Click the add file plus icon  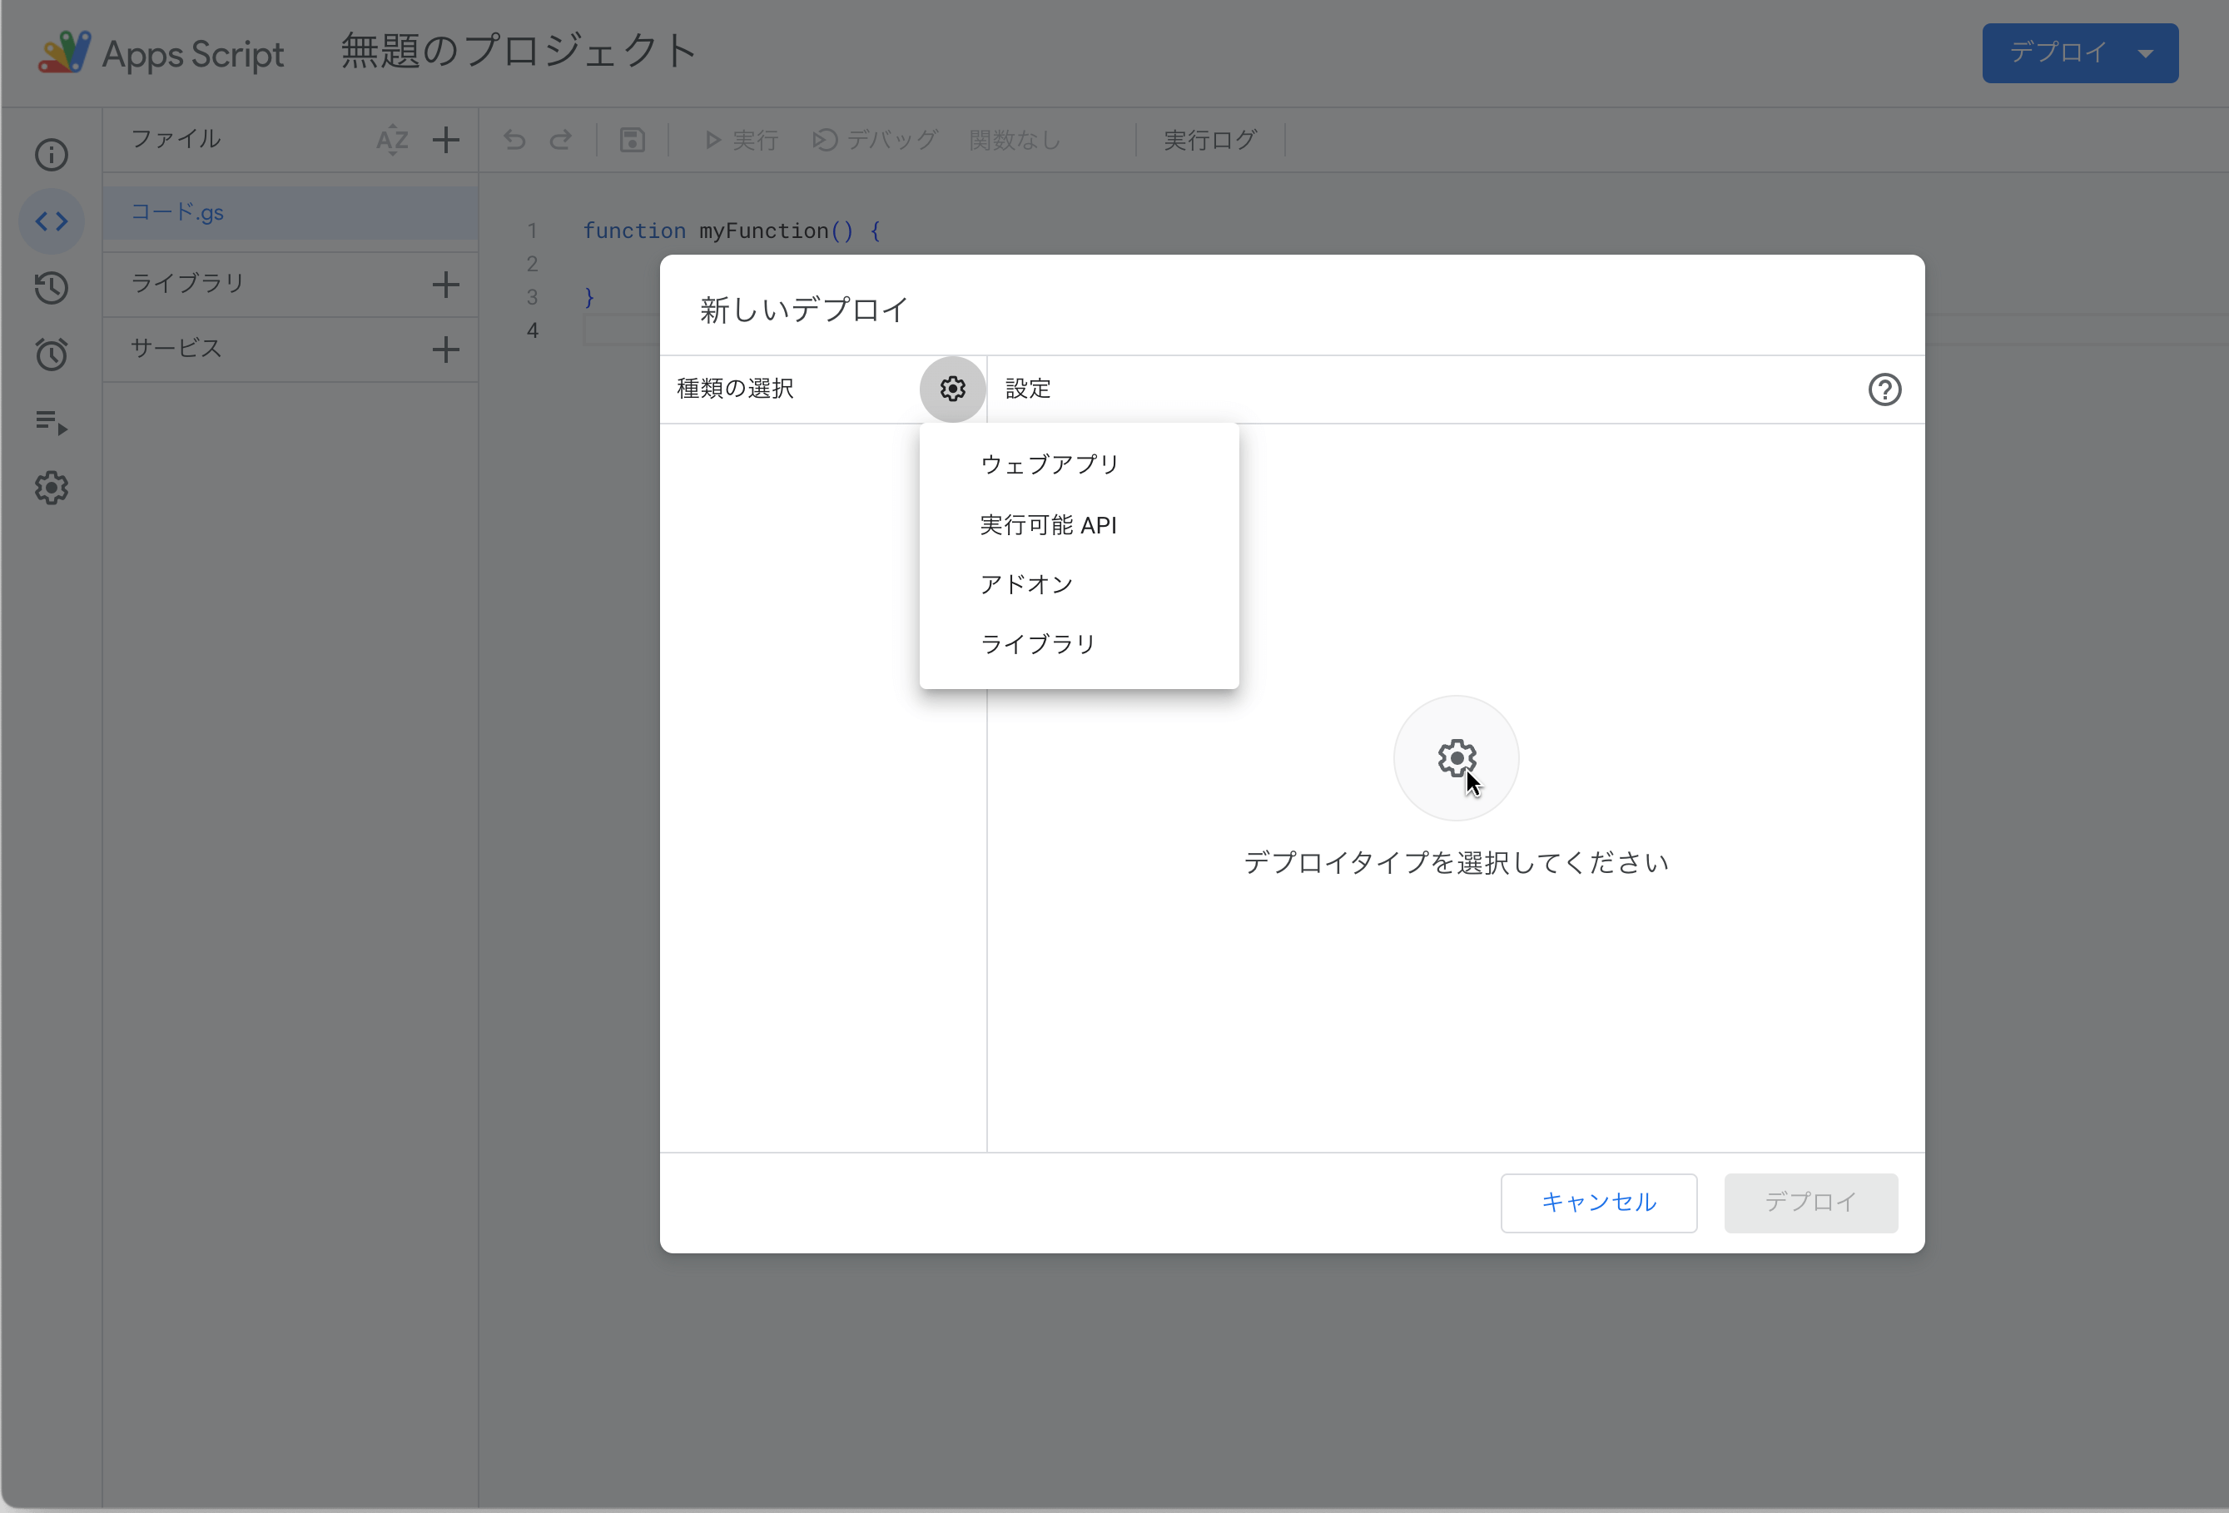click(x=445, y=140)
